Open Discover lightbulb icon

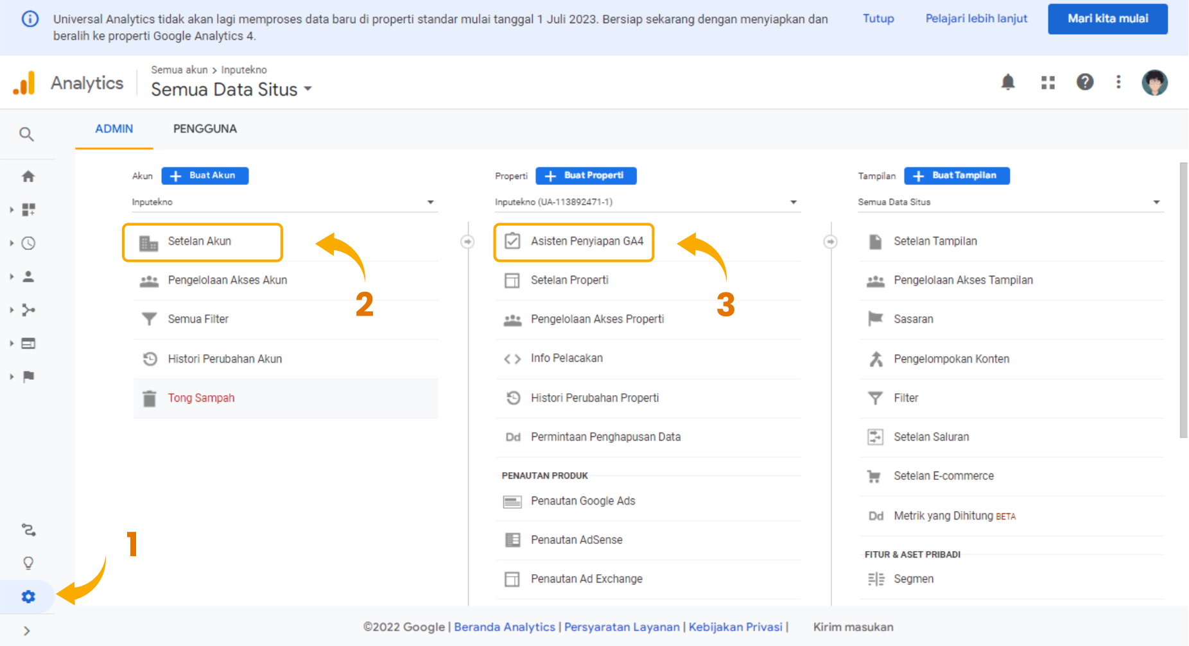coord(28,563)
